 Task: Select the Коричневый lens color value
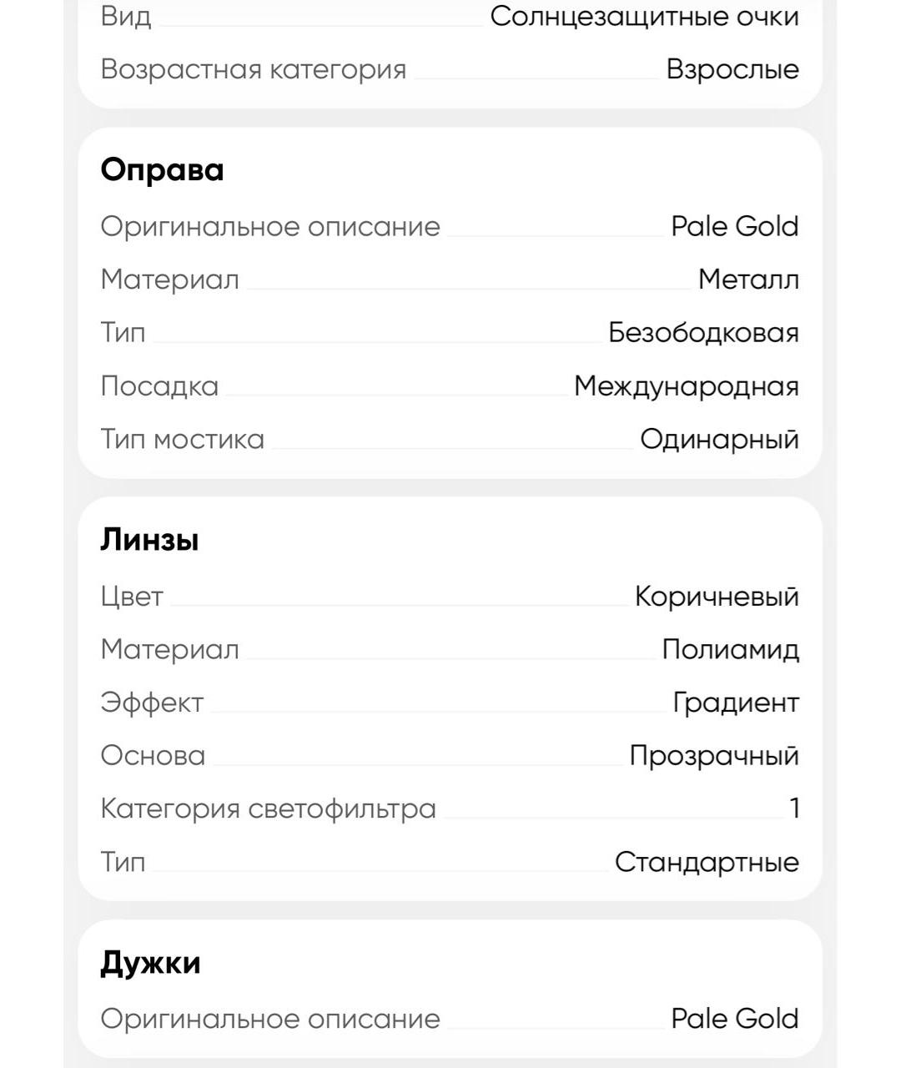716,597
